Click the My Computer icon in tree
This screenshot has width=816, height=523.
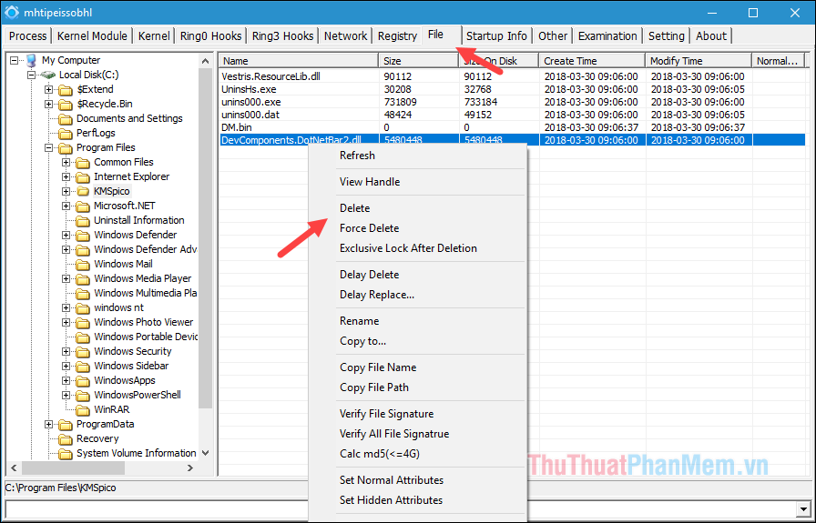pyautogui.click(x=32, y=60)
